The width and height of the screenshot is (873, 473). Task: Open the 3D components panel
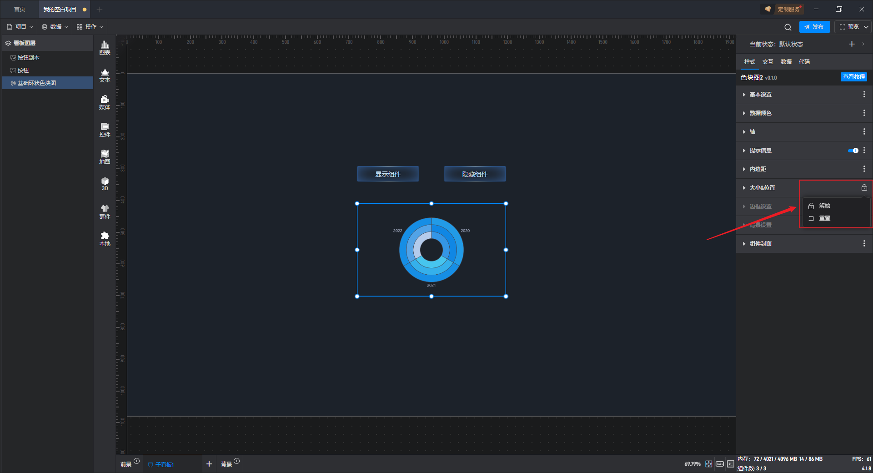point(105,184)
